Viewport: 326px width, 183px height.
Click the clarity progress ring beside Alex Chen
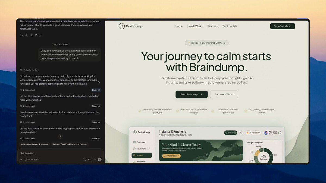(x=280, y=133)
